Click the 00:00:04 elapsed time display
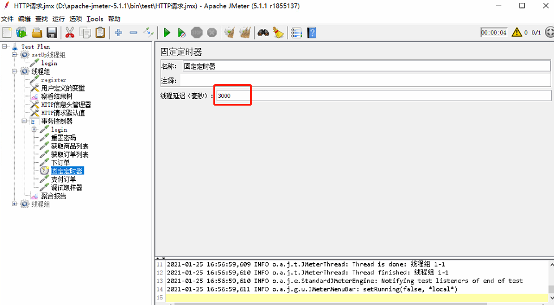This screenshot has height=305, width=554. pyautogui.click(x=493, y=32)
